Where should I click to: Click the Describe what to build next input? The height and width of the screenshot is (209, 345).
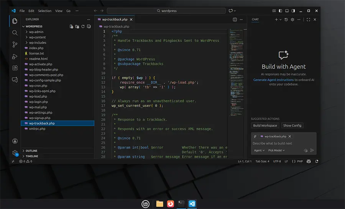click(283, 143)
